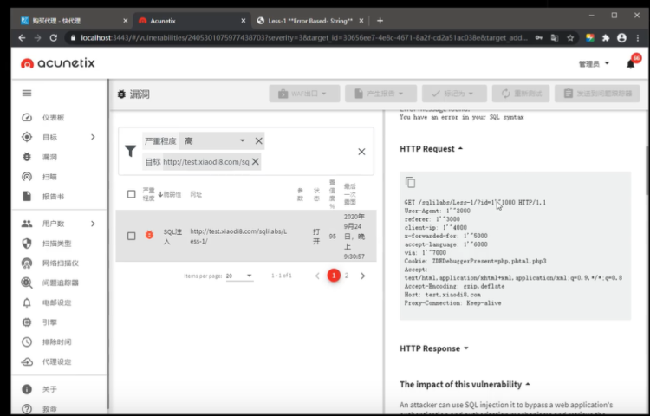Screen dimensions: 650x416
Task: Click the password key icon in the address bar
Action: (538, 38)
